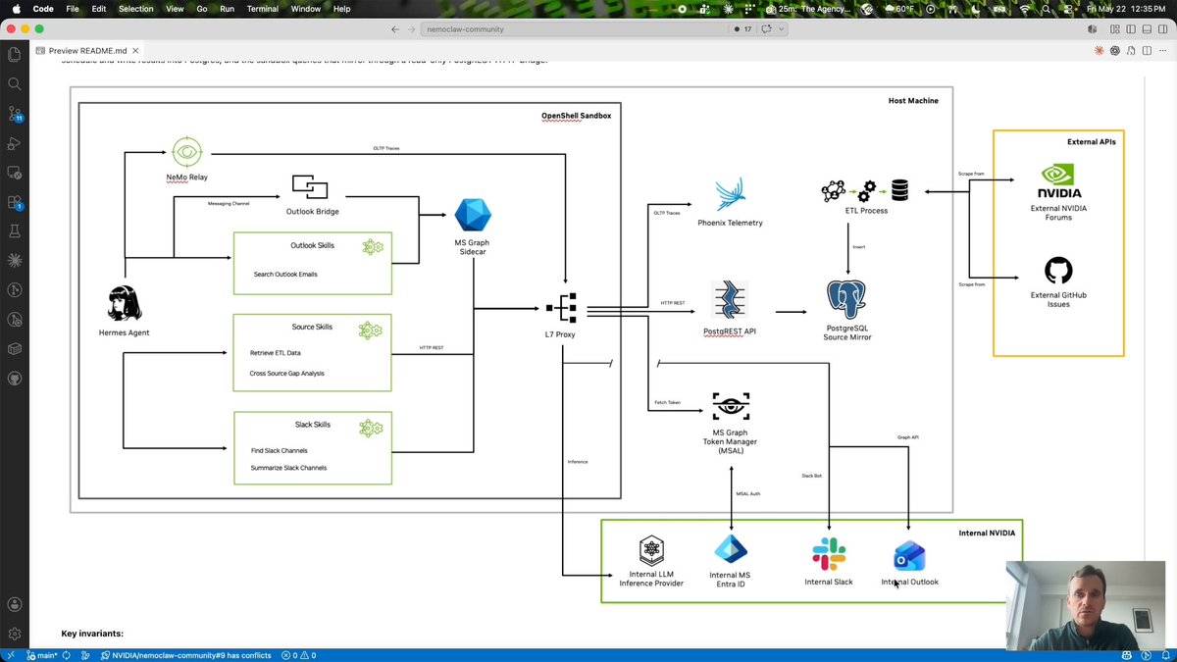
Task: Click the remote window indicator in status bar
Action: (x=9, y=655)
